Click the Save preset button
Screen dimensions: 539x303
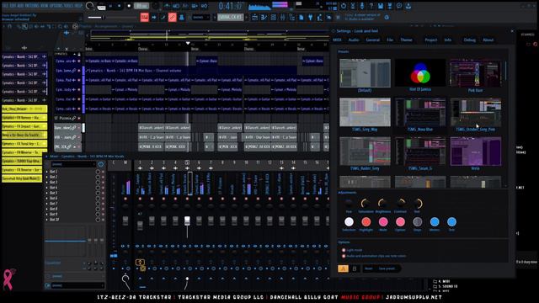coord(387,268)
